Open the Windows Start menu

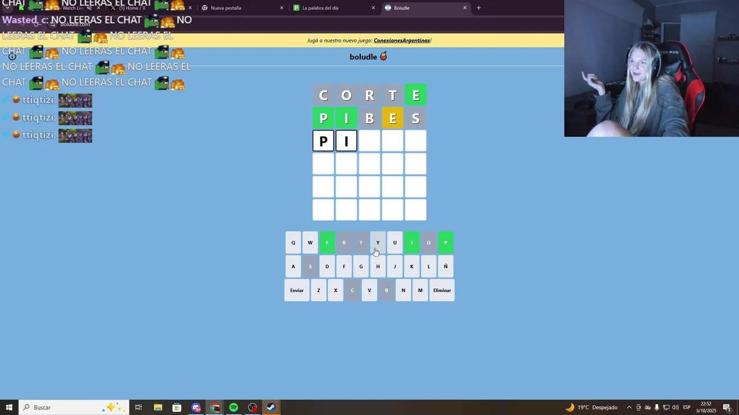[9, 408]
